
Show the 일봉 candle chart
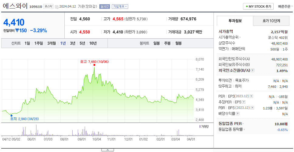pyautogui.click(x=156, y=43)
